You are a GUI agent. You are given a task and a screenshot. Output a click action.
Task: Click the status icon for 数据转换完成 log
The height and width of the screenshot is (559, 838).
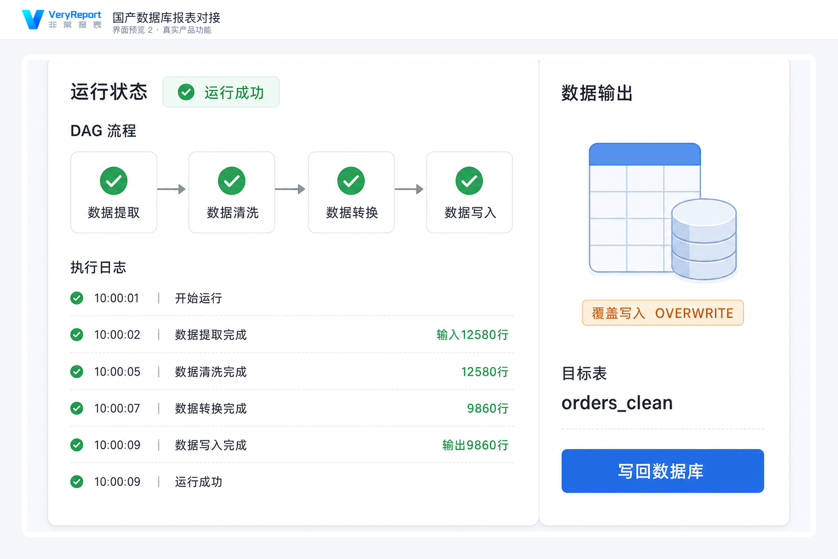pos(77,408)
